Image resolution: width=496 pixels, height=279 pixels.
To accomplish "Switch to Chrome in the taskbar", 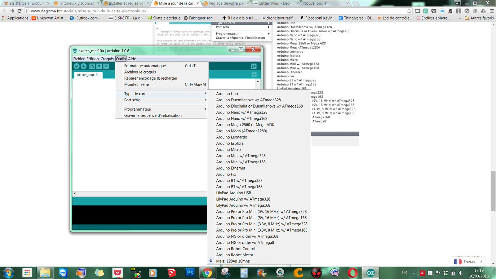I will tap(207, 273).
